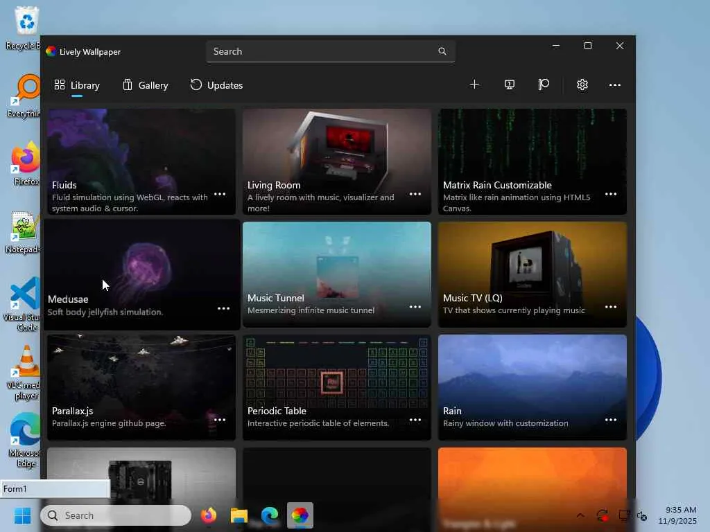The width and height of the screenshot is (710, 532).
Task: Select the Fluids wallpaper thumbnail
Action: pos(141,161)
